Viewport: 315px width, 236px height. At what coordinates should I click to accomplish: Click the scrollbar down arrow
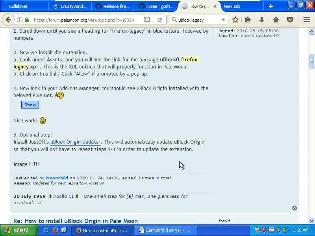[311, 221]
